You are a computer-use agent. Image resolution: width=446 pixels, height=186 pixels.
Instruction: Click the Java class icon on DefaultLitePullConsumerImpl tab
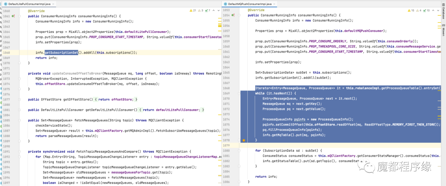(5, 4)
